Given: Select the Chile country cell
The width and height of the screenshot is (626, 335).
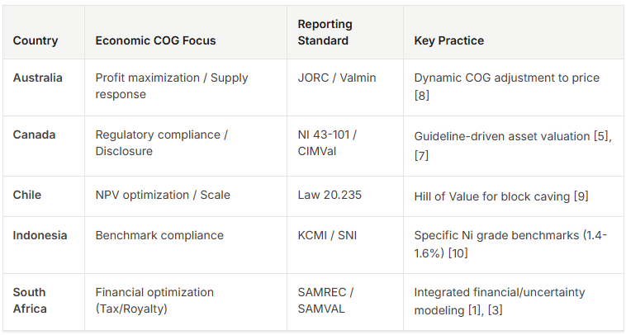Looking at the screenshot, I should click(27, 196).
